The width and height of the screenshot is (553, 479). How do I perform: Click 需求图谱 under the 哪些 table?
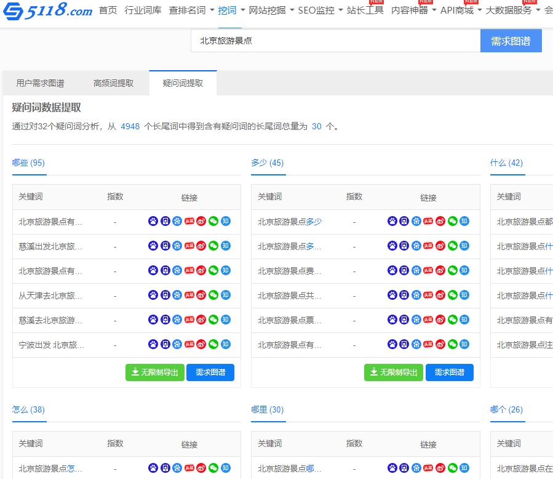click(x=210, y=372)
